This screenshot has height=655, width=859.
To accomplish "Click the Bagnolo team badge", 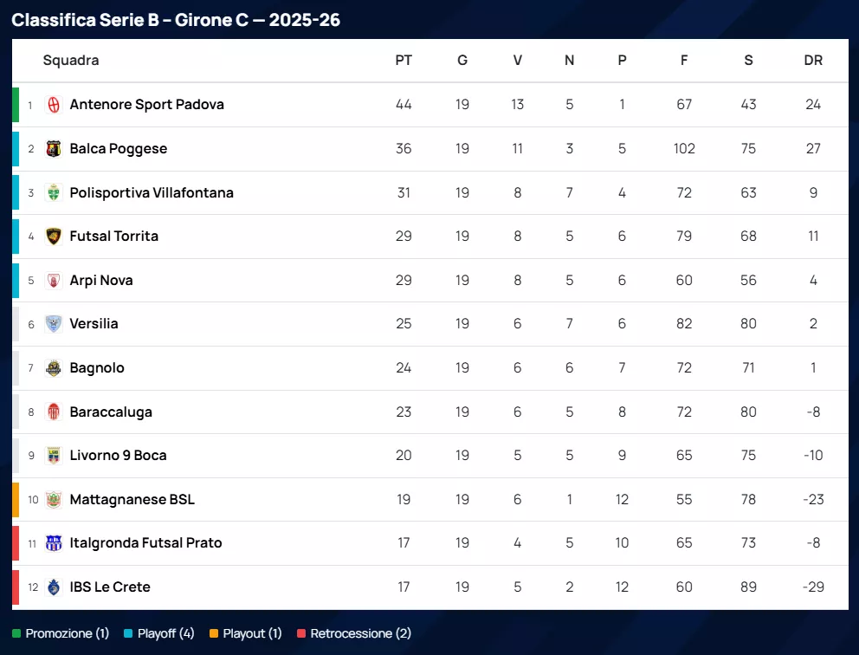I will pos(54,368).
